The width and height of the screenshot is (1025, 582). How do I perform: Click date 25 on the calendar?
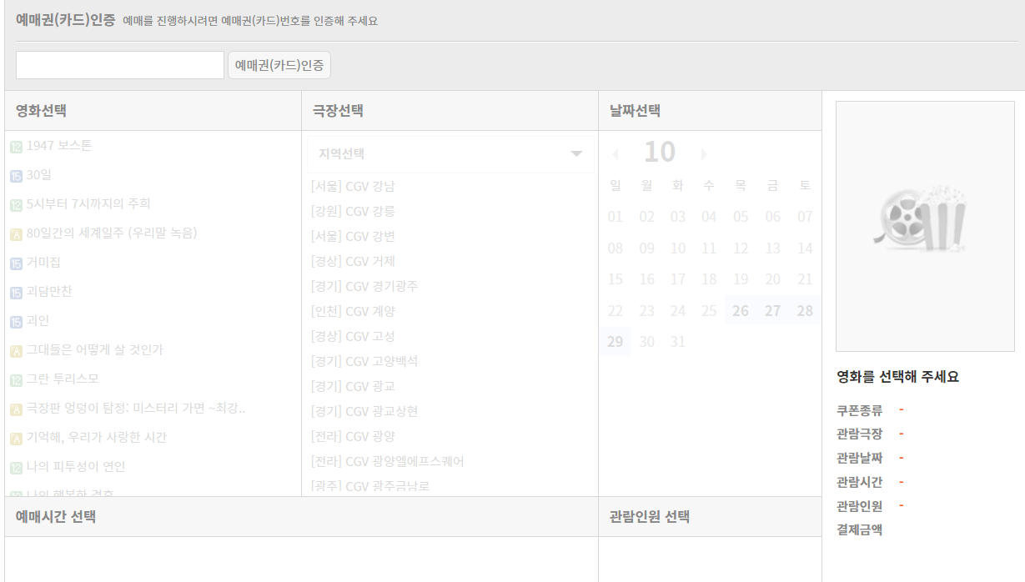click(x=709, y=311)
